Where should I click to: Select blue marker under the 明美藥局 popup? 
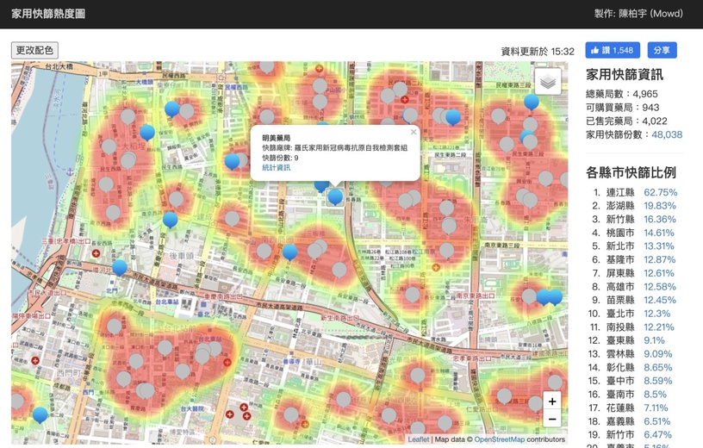coord(335,196)
